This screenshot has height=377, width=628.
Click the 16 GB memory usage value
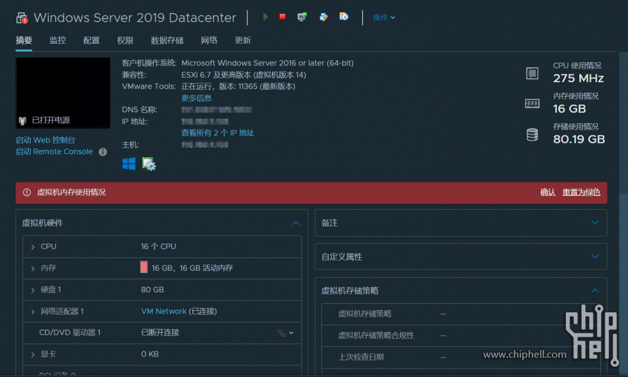coord(569,108)
